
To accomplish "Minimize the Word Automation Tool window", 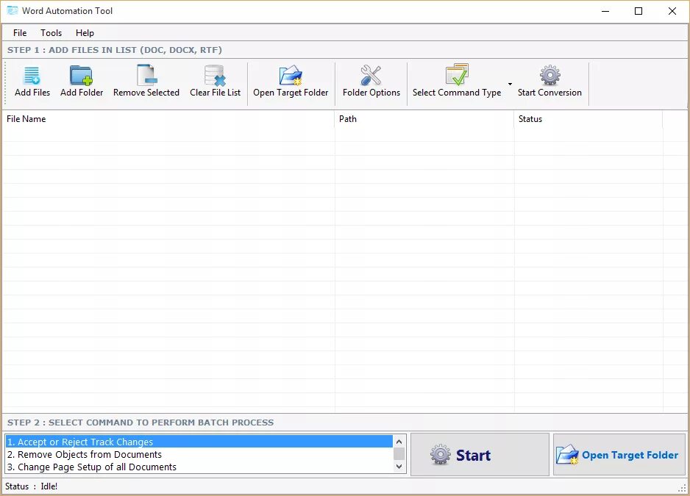I will pyautogui.click(x=605, y=11).
